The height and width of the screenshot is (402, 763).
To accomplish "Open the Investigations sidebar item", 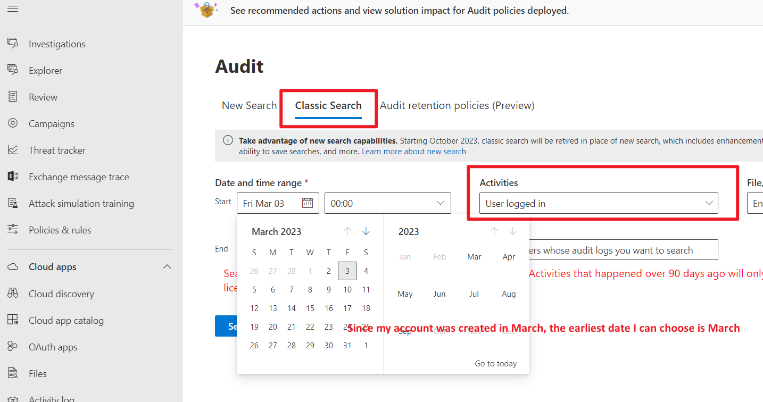I will (x=57, y=44).
